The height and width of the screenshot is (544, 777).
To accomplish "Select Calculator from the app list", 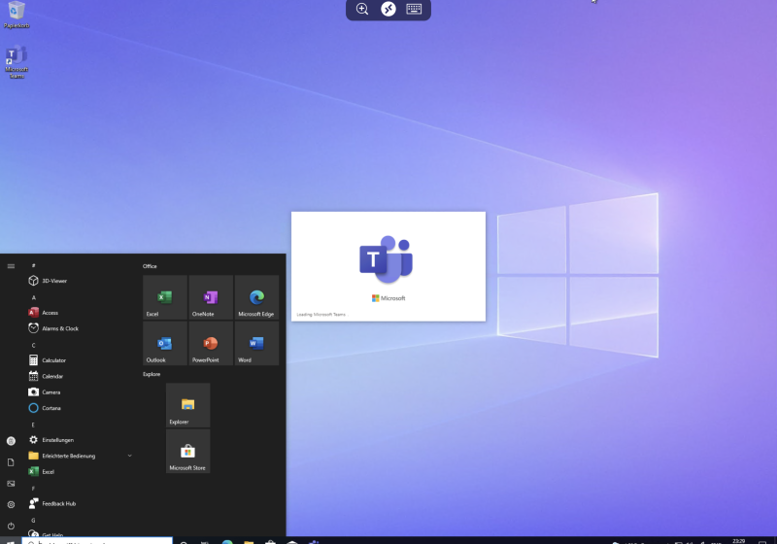I will pos(53,360).
